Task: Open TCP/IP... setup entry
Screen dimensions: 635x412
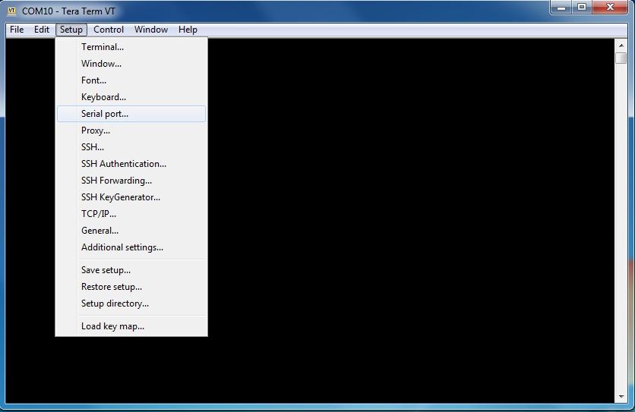Action: coord(131,214)
